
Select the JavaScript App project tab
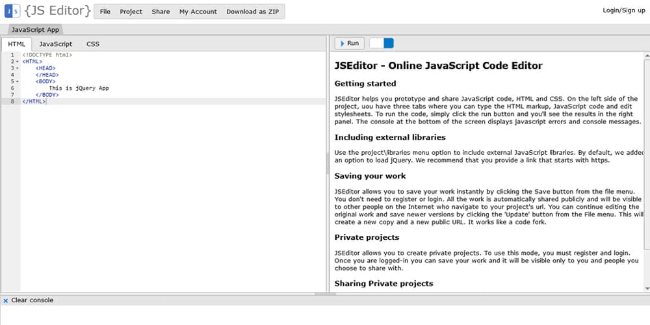point(35,30)
